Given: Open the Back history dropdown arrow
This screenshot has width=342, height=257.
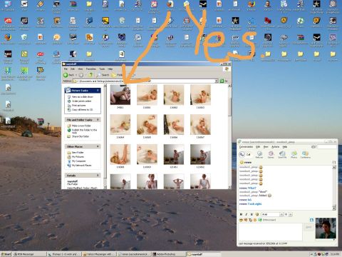Looking at the screenshot, I should (x=76, y=75).
